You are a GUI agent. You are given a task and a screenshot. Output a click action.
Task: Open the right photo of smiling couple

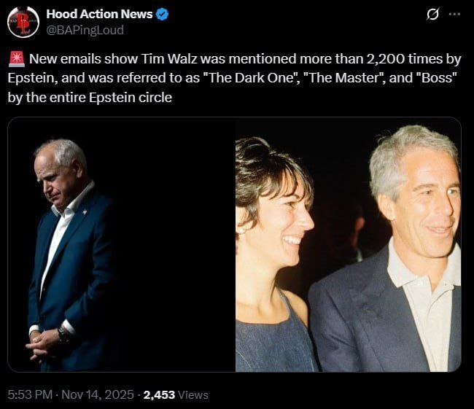(349, 244)
